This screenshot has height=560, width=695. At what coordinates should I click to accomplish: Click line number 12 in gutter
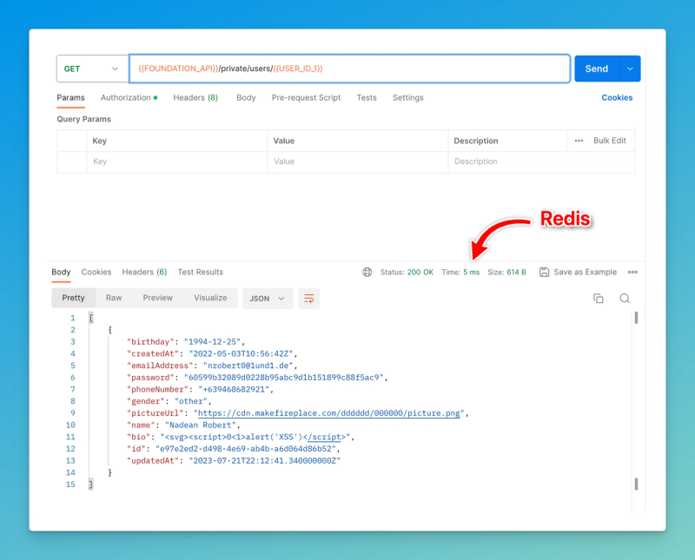70,449
